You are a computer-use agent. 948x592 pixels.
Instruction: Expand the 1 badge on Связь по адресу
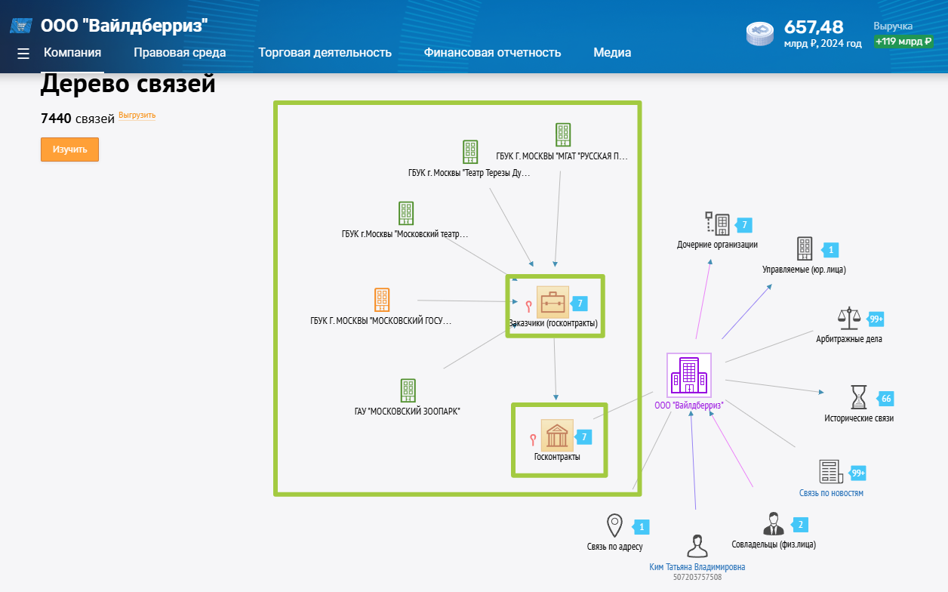click(x=642, y=526)
